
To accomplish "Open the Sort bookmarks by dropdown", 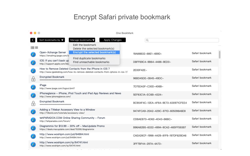I will tap(51, 40).
